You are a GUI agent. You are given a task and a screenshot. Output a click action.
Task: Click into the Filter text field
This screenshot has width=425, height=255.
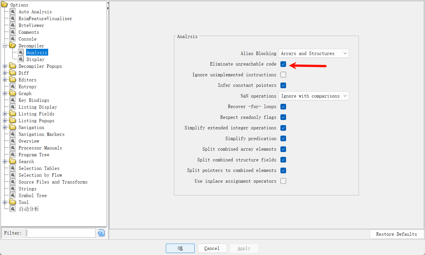click(x=60, y=233)
